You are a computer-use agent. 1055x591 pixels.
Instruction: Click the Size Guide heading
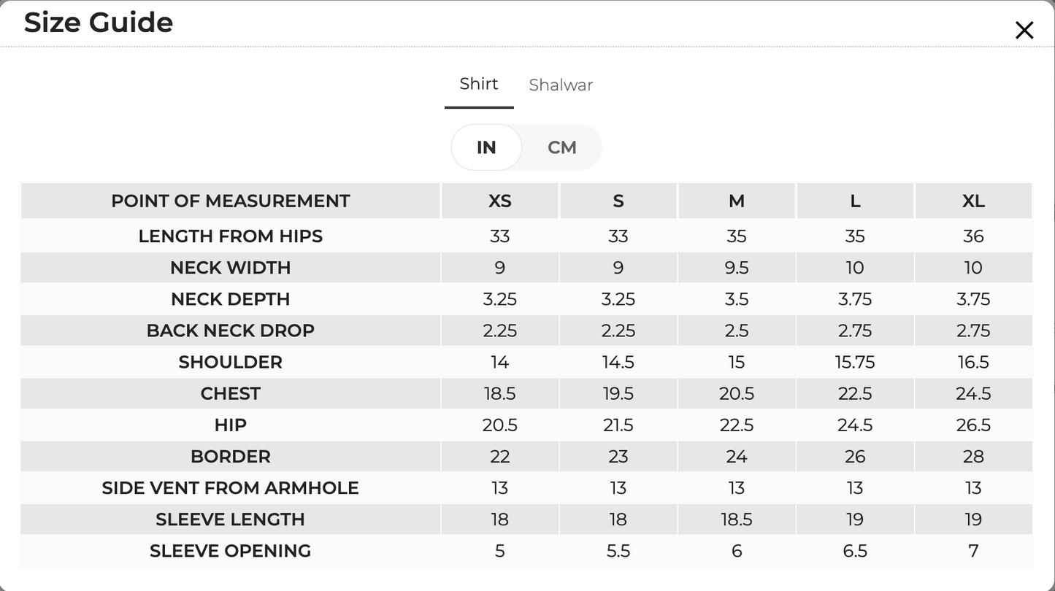(99, 23)
